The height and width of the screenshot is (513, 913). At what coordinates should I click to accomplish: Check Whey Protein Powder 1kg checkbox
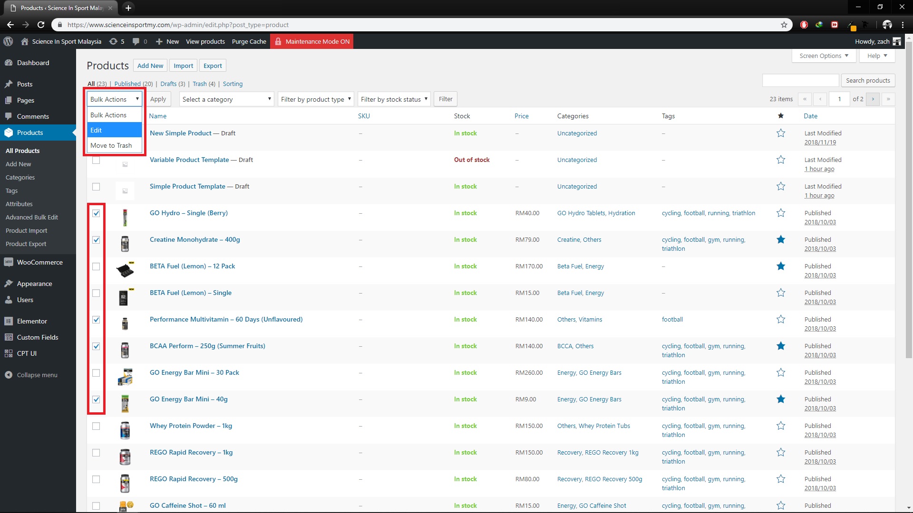[96, 426]
